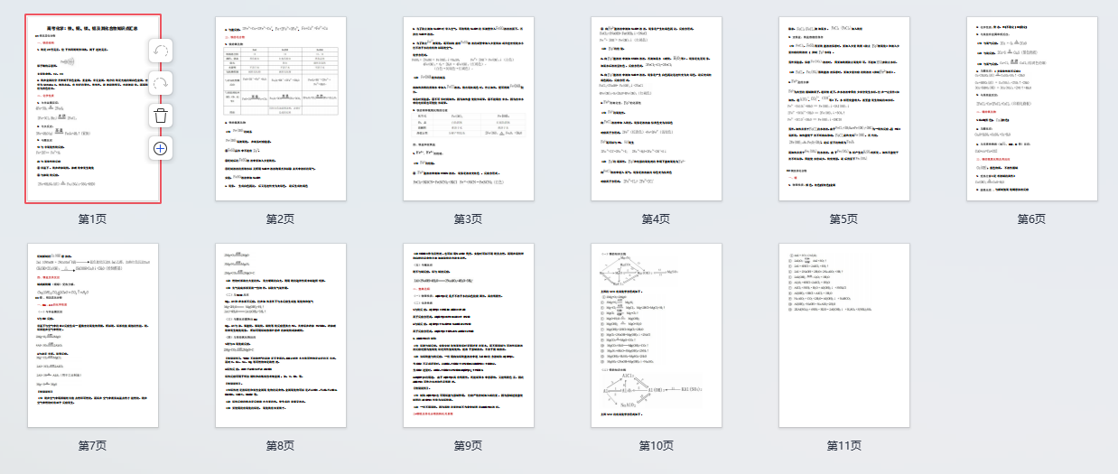The image size is (1118, 474).
Task: Select page 10 thumbnail with diagrams
Action: 656,335
